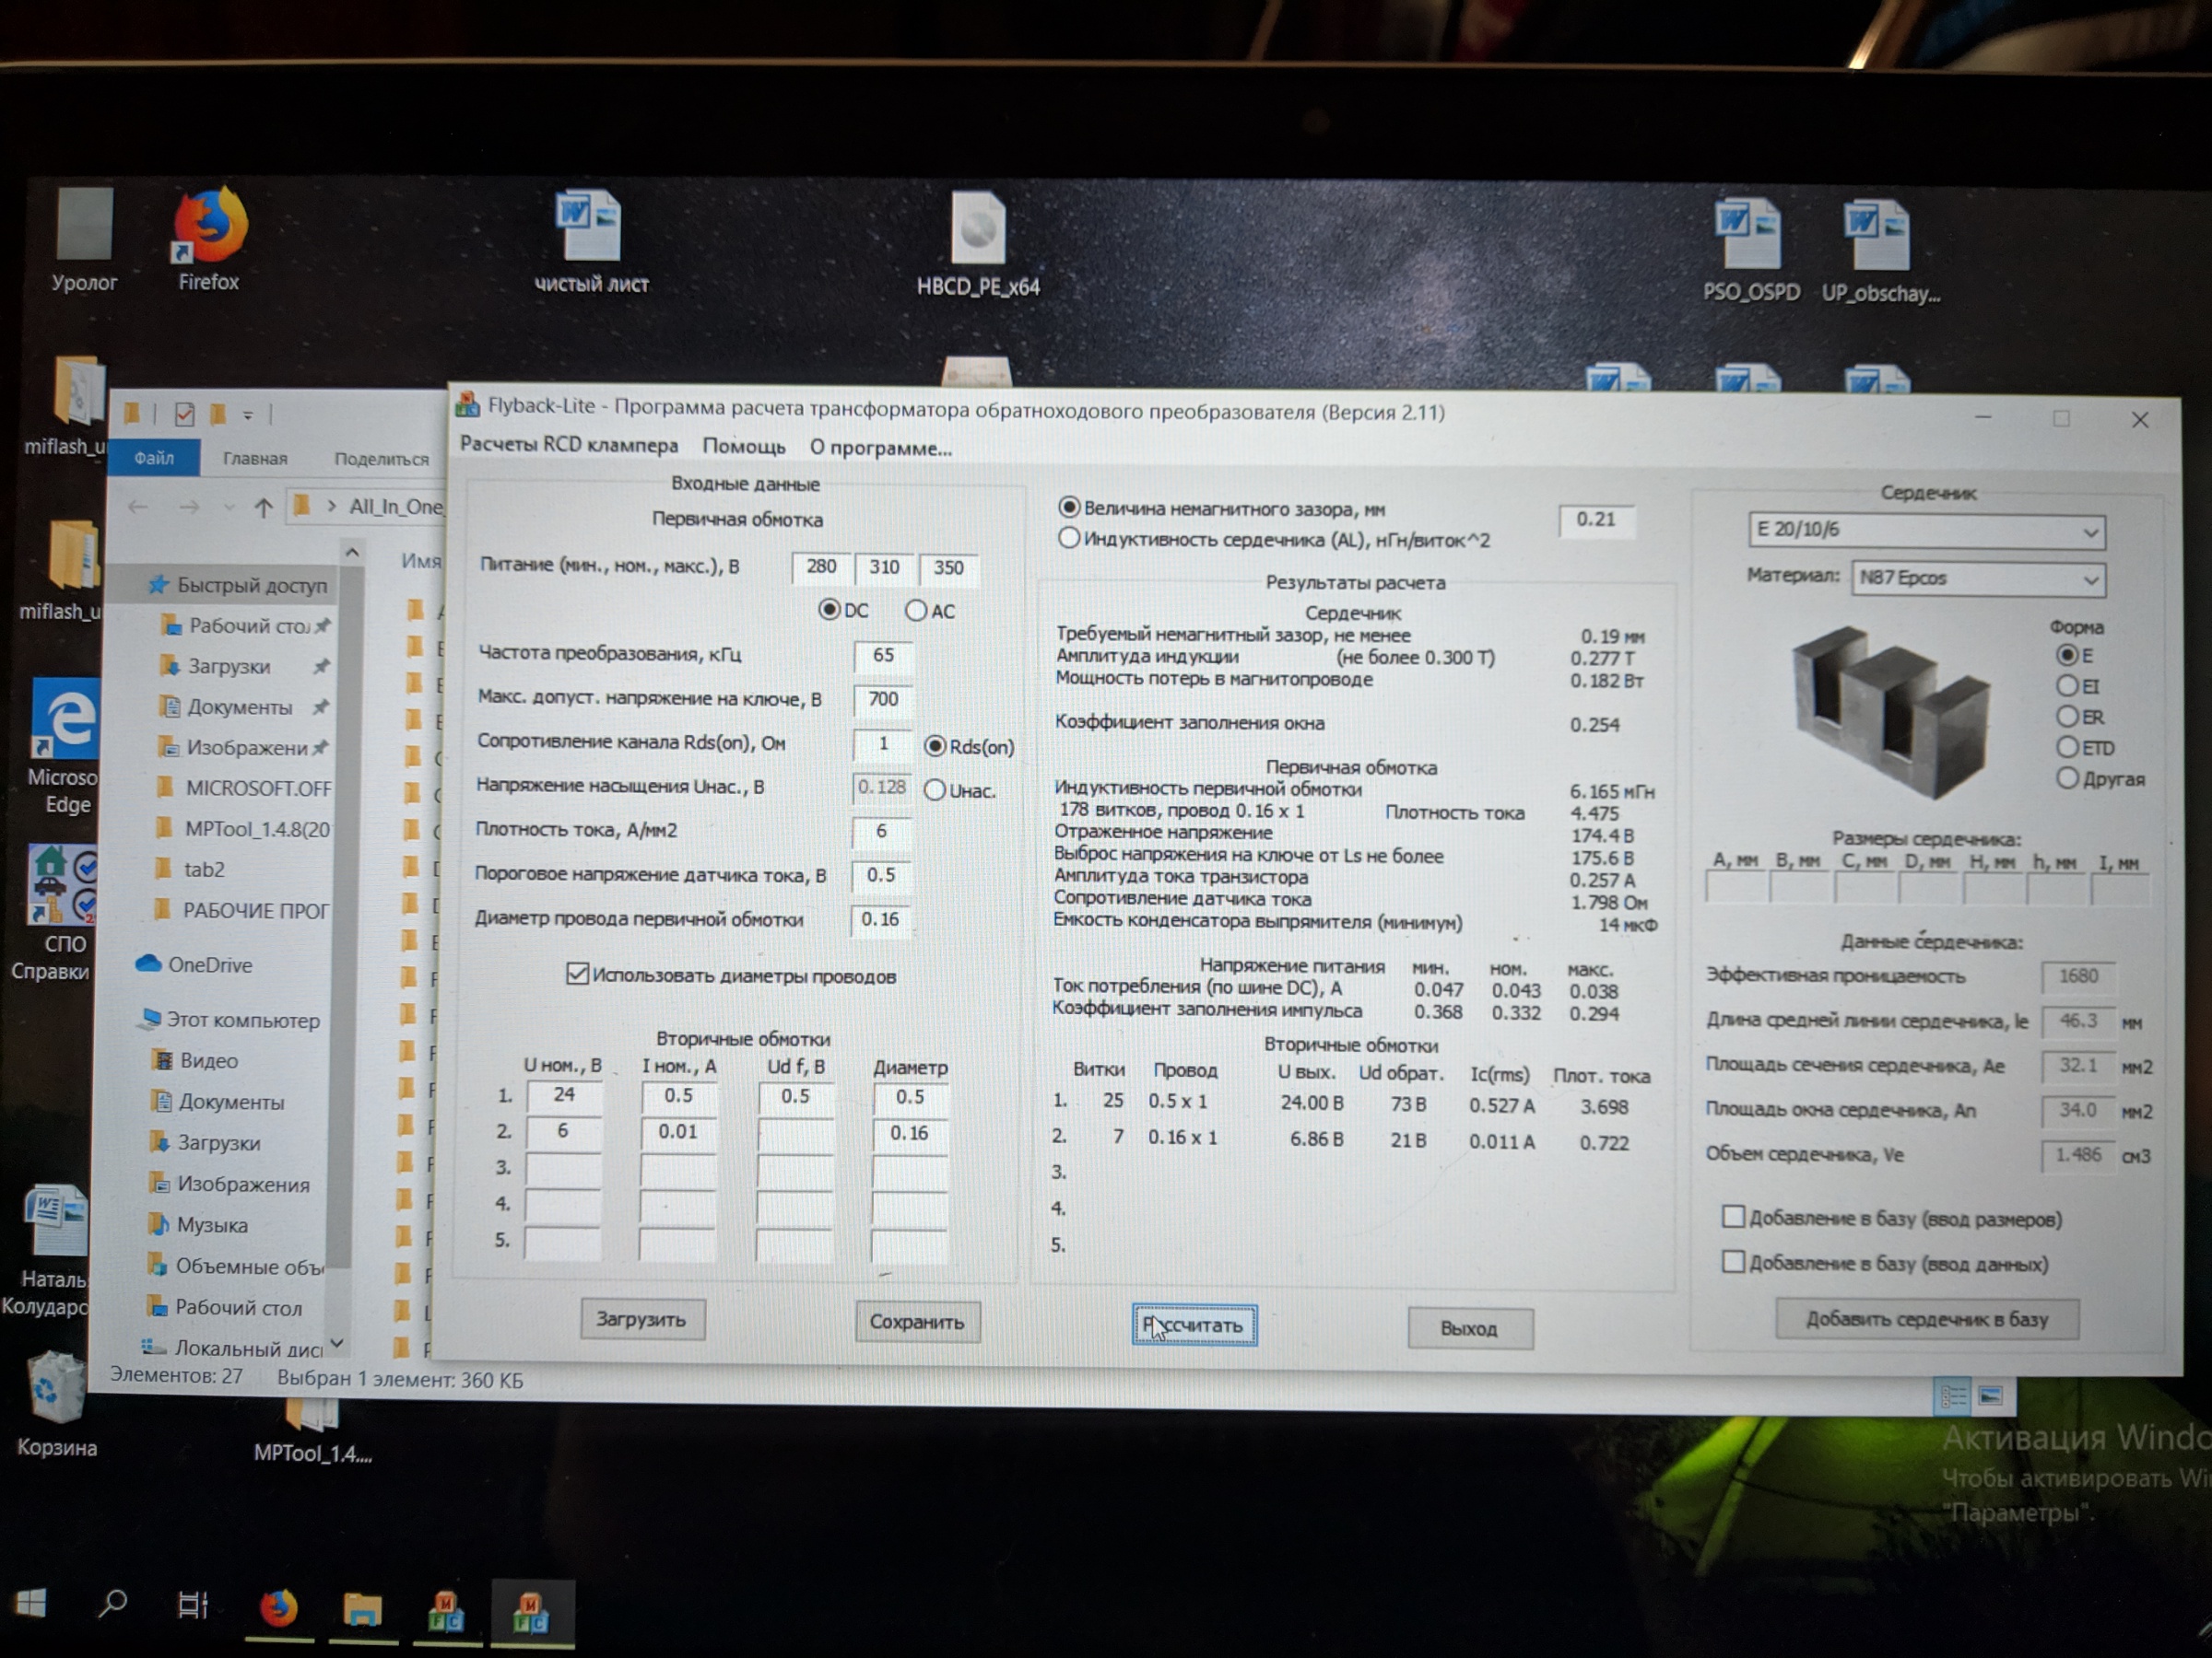The image size is (2212, 1658).
Task: Click secondary winding 1 voltage field 24
Action: click(x=563, y=1095)
